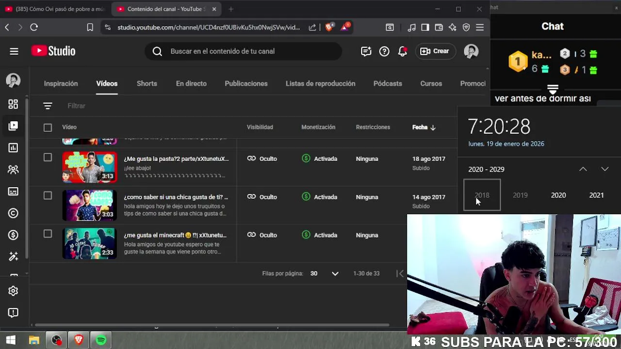Click the channel avatar in the sidebar
Screen dimensions: 621x349
13,80
